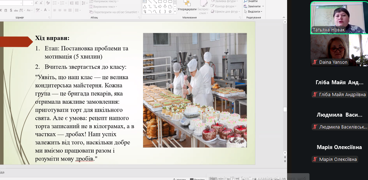Open the font size dropdown
Viewport: 368px width, 180px height.
pyautogui.click(x=32, y=3)
